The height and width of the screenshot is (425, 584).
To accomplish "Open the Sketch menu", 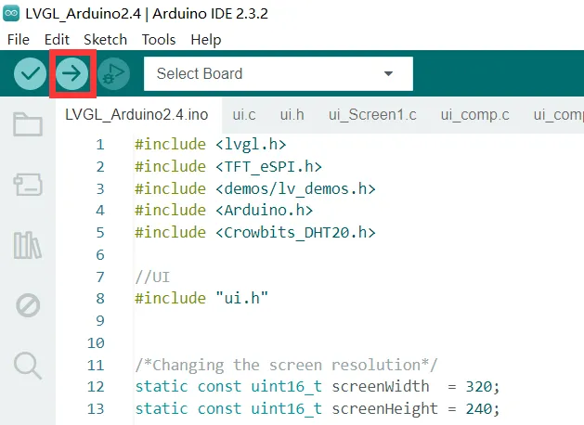I will pos(105,40).
